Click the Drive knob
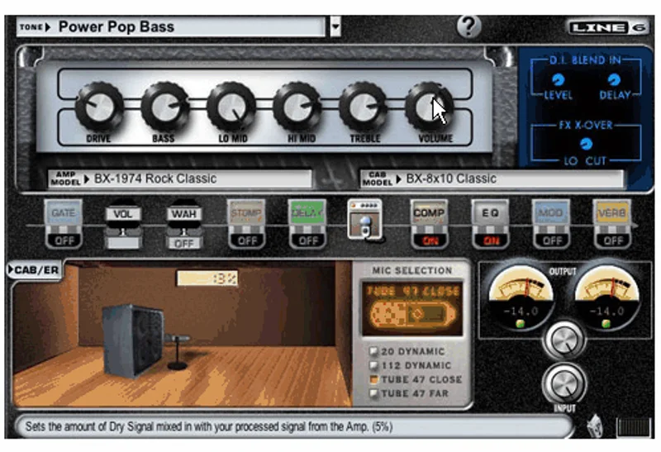This screenshot has height=452, width=661. tap(99, 107)
